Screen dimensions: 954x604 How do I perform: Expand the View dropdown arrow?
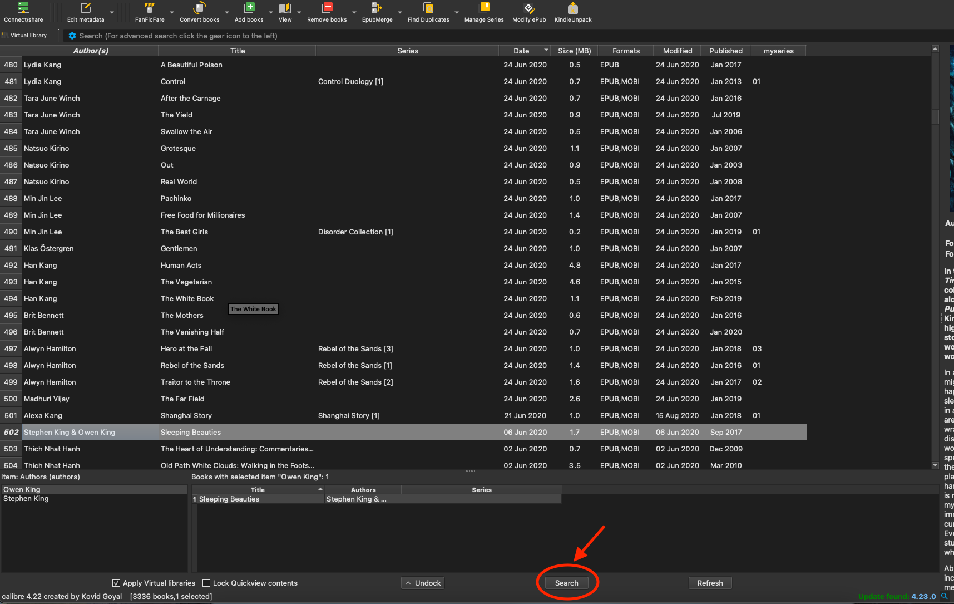tap(299, 12)
